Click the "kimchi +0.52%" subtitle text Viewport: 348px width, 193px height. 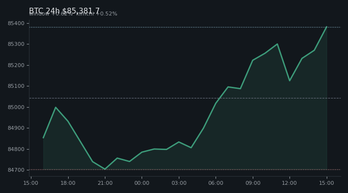point(97,14)
